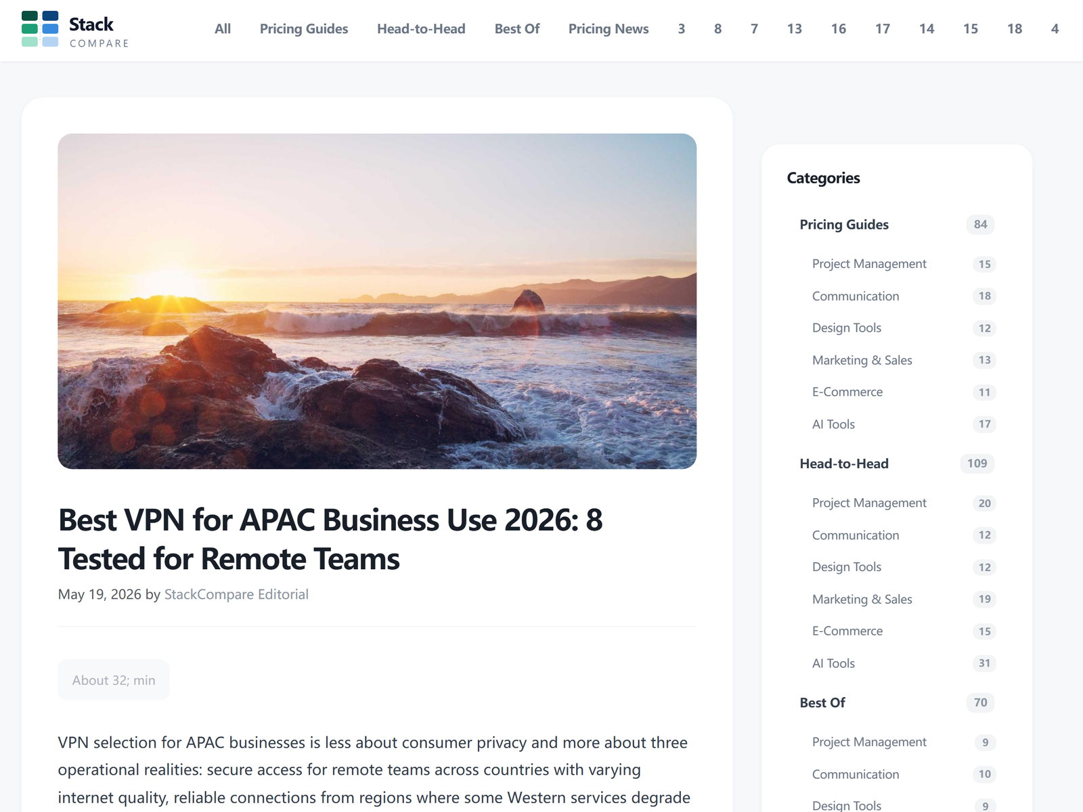The width and height of the screenshot is (1083, 812).
Task: Open Design Tools under sidebar Pricing Guides
Action: [x=847, y=328]
